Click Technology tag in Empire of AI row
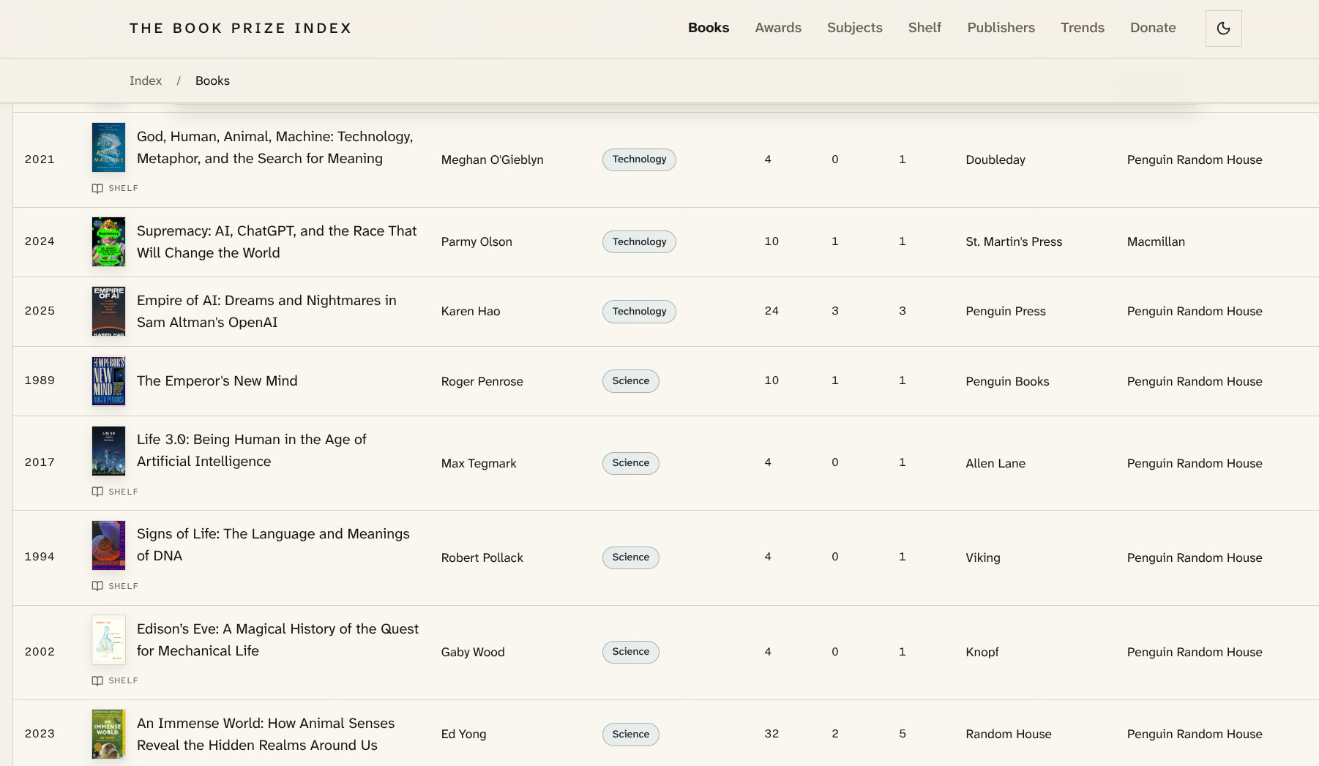Image resolution: width=1319 pixels, height=766 pixels. click(x=639, y=311)
